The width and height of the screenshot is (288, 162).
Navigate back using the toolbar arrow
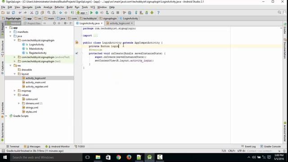[60, 13]
